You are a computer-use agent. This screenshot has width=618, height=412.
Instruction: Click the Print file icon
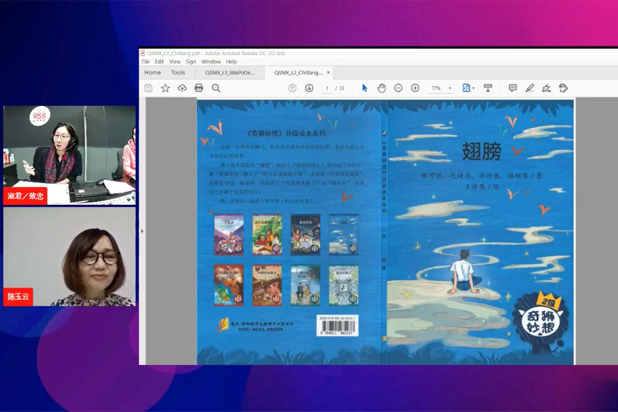click(x=199, y=88)
